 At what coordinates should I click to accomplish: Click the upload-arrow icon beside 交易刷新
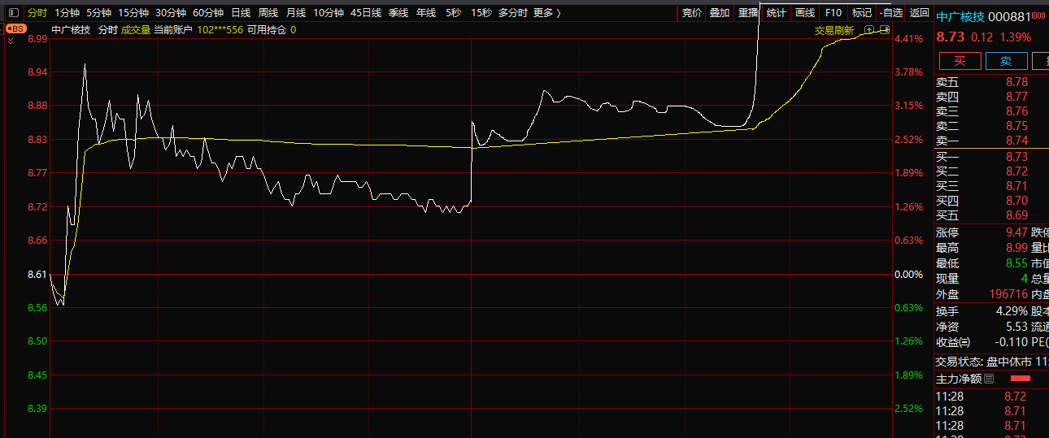coord(868,29)
